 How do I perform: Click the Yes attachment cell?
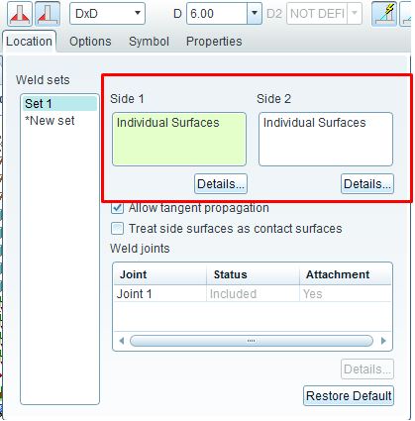(x=346, y=293)
